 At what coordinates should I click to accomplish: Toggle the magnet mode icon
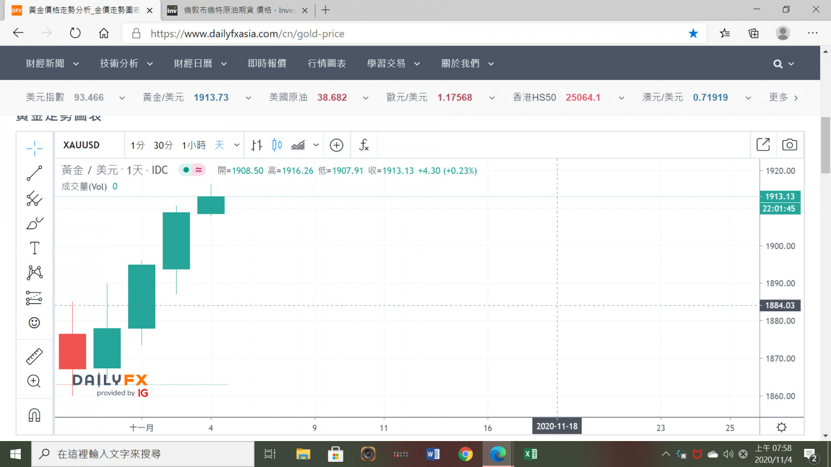pos(34,415)
